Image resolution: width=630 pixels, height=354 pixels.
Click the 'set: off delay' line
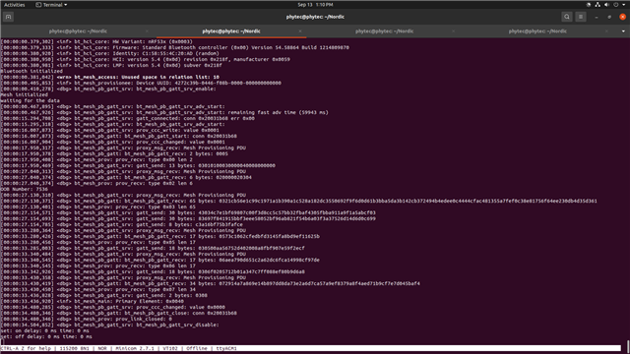[46, 336]
